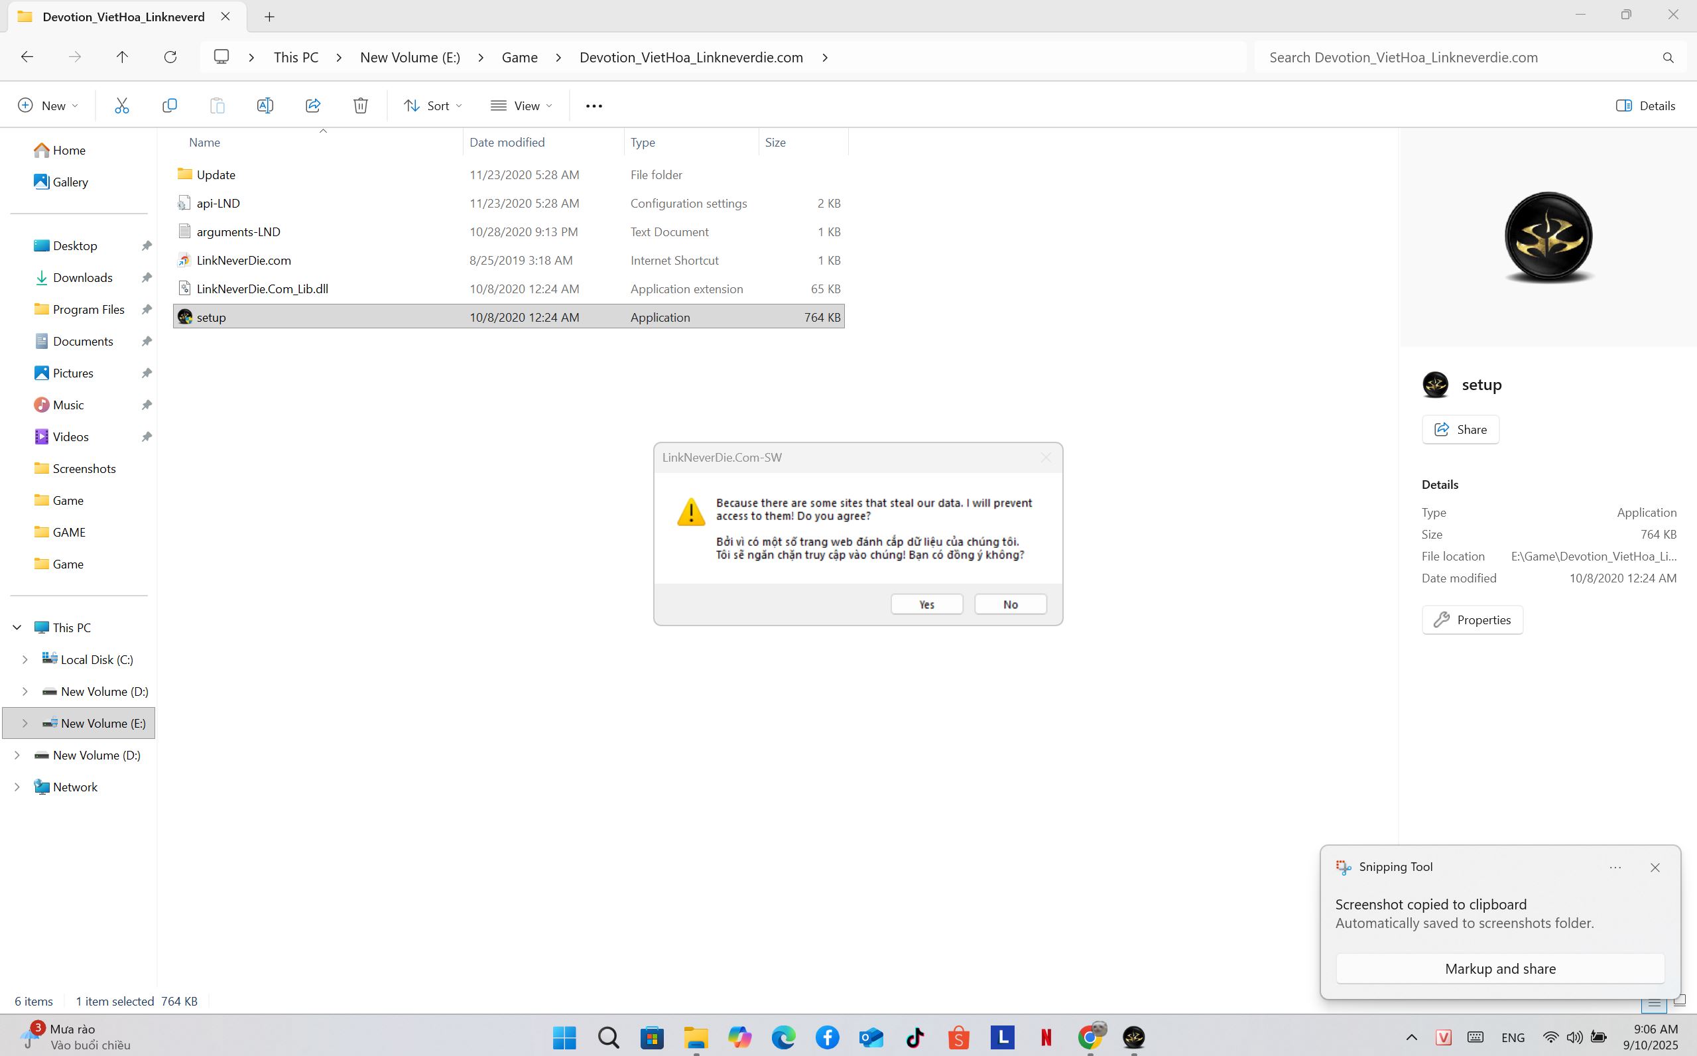Click the Rename icon in toolbar

(265, 105)
